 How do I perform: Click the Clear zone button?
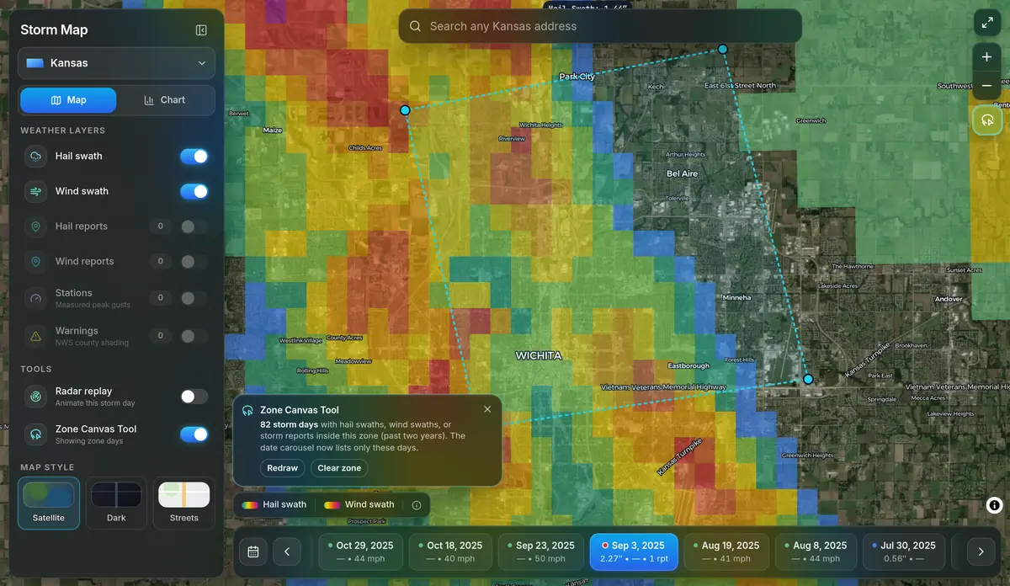[339, 468]
